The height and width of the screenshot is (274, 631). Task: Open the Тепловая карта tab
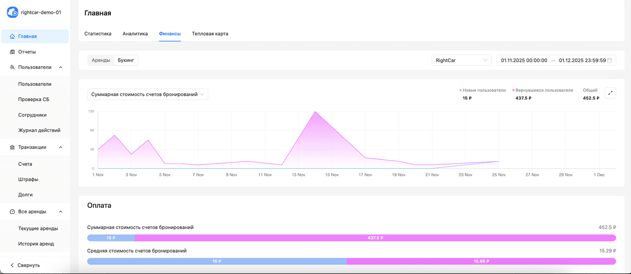click(x=210, y=34)
